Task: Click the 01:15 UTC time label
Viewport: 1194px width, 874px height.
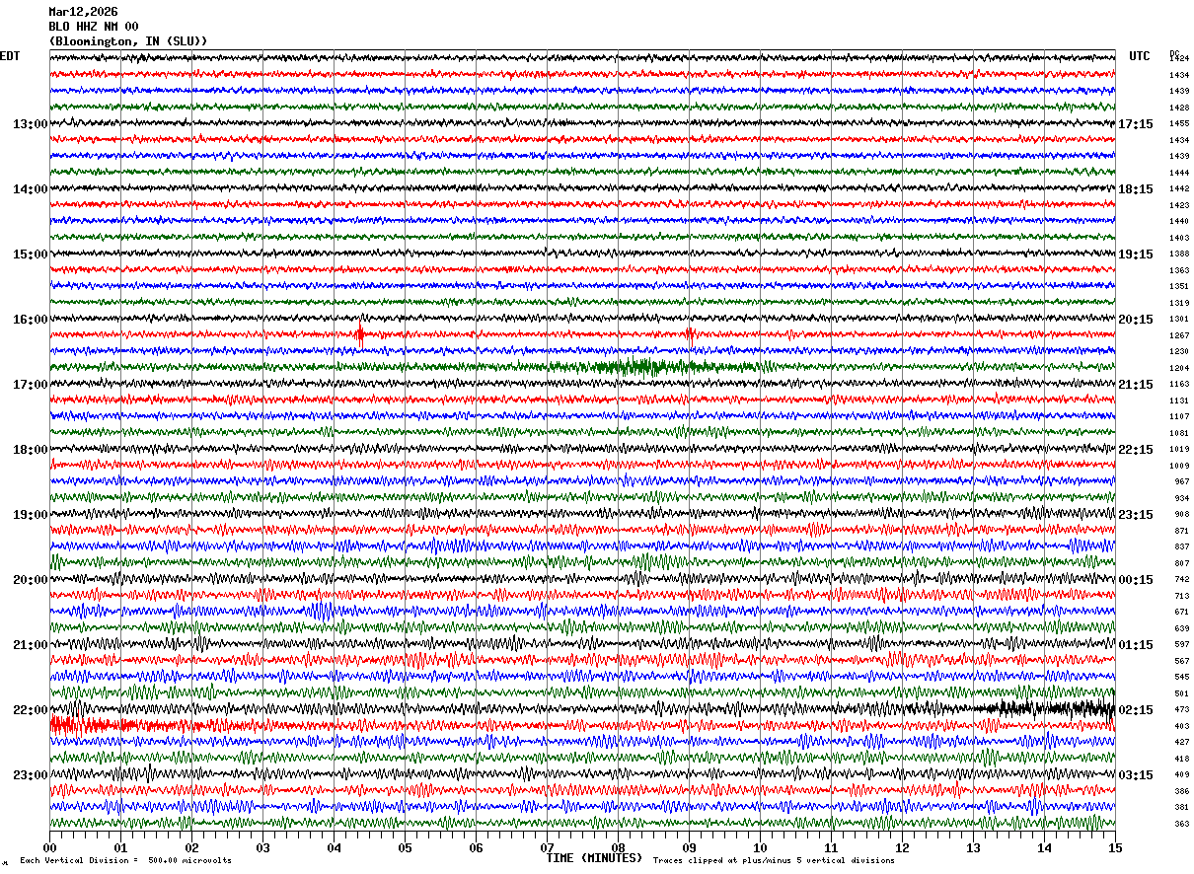Action: [x=1136, y=645]
